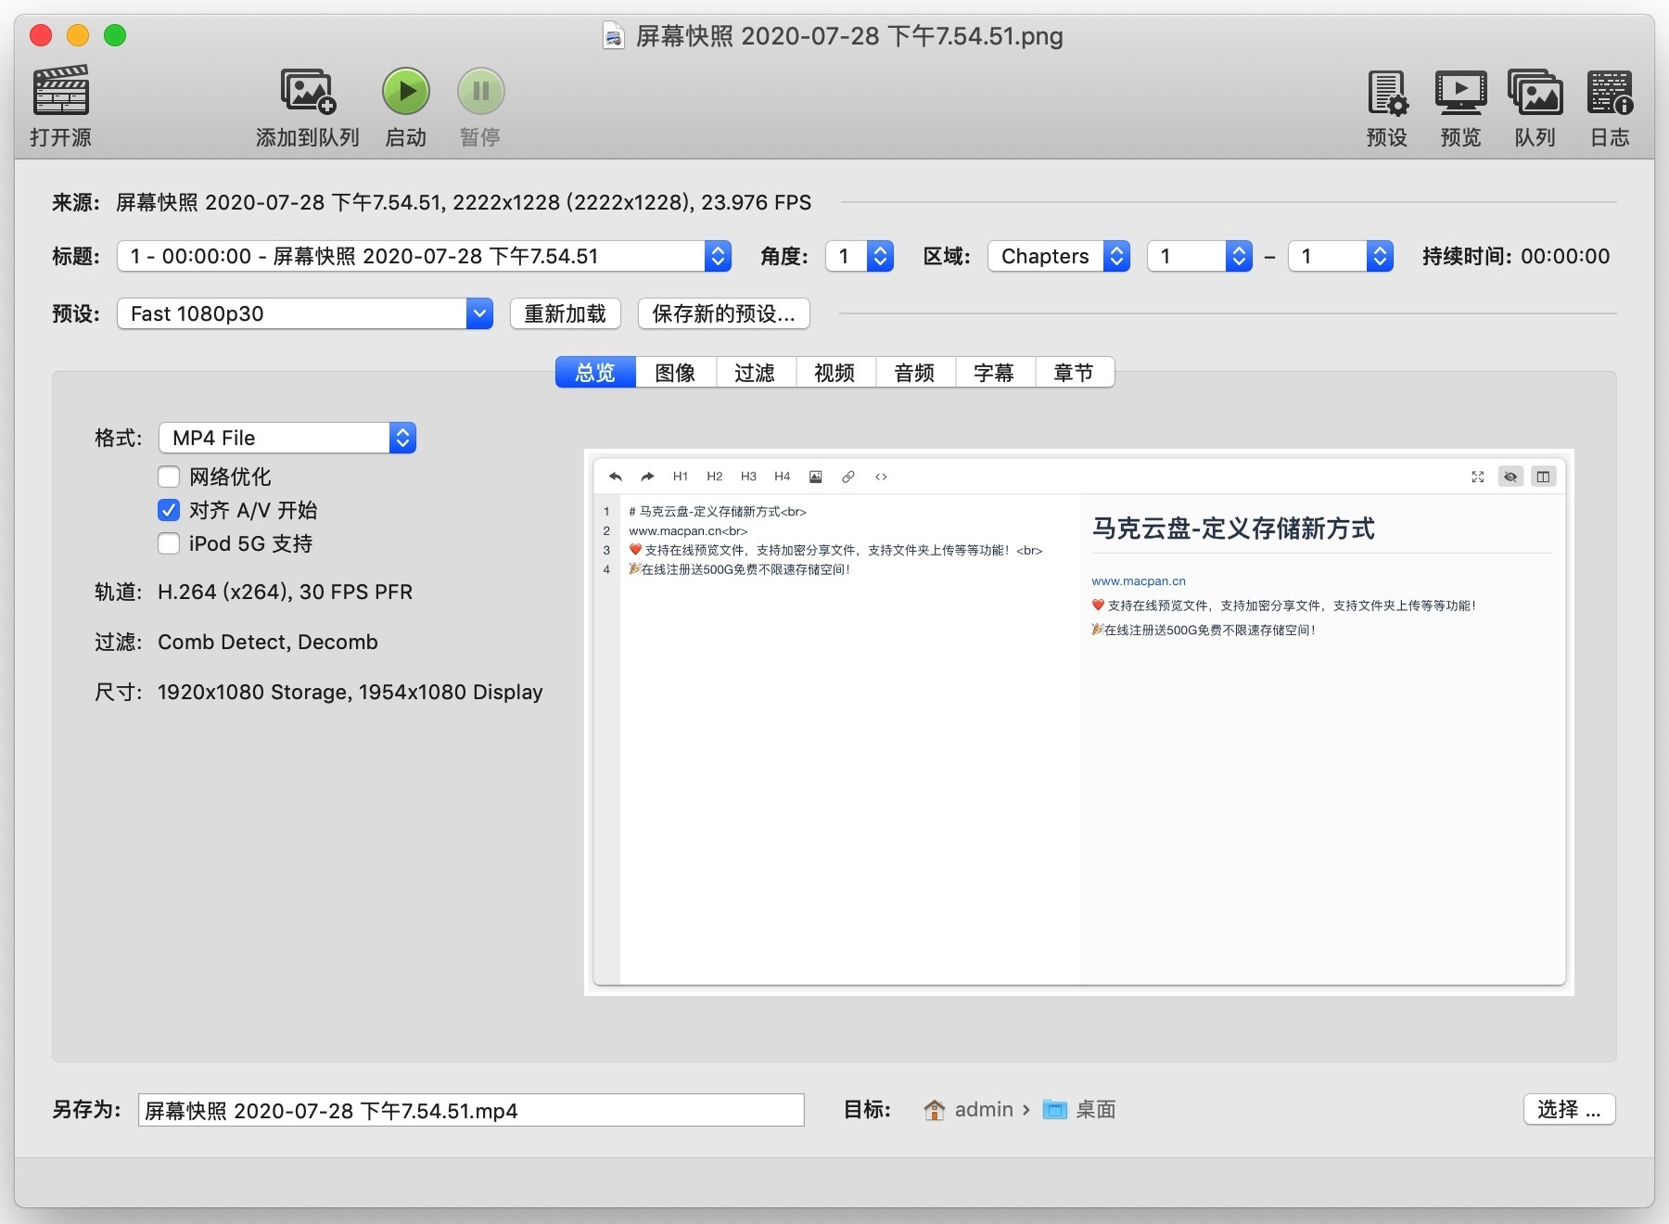Open the Preview (预览) window icon
Viewport: 1669px width, 1224px height.
click(x=1461, y=92)
